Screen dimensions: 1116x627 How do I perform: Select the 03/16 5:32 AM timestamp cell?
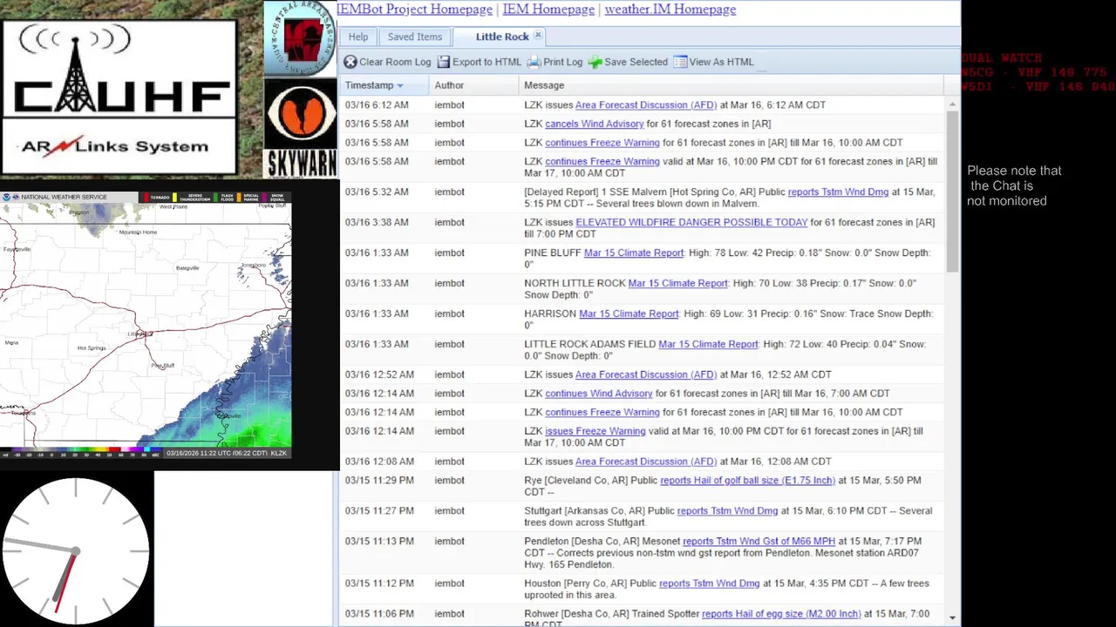click(x=377, y=192)
